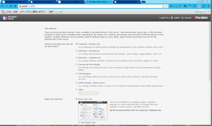Select Online Gaming / Game Servers radio button
Screen dimensions: 212x126
coord(77,83)
